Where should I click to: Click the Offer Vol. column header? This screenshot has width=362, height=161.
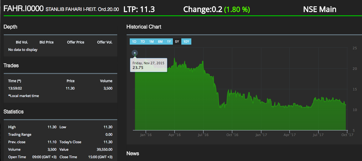pyautogui.click(x=104, y=42)
